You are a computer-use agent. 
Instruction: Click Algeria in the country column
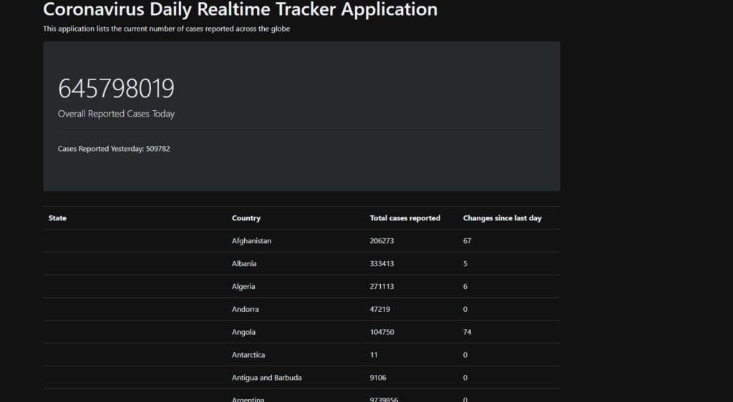tap(243, 287)
